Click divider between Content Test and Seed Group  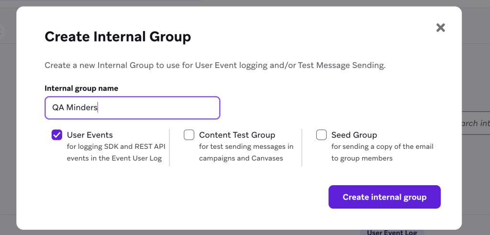point(302,147)
